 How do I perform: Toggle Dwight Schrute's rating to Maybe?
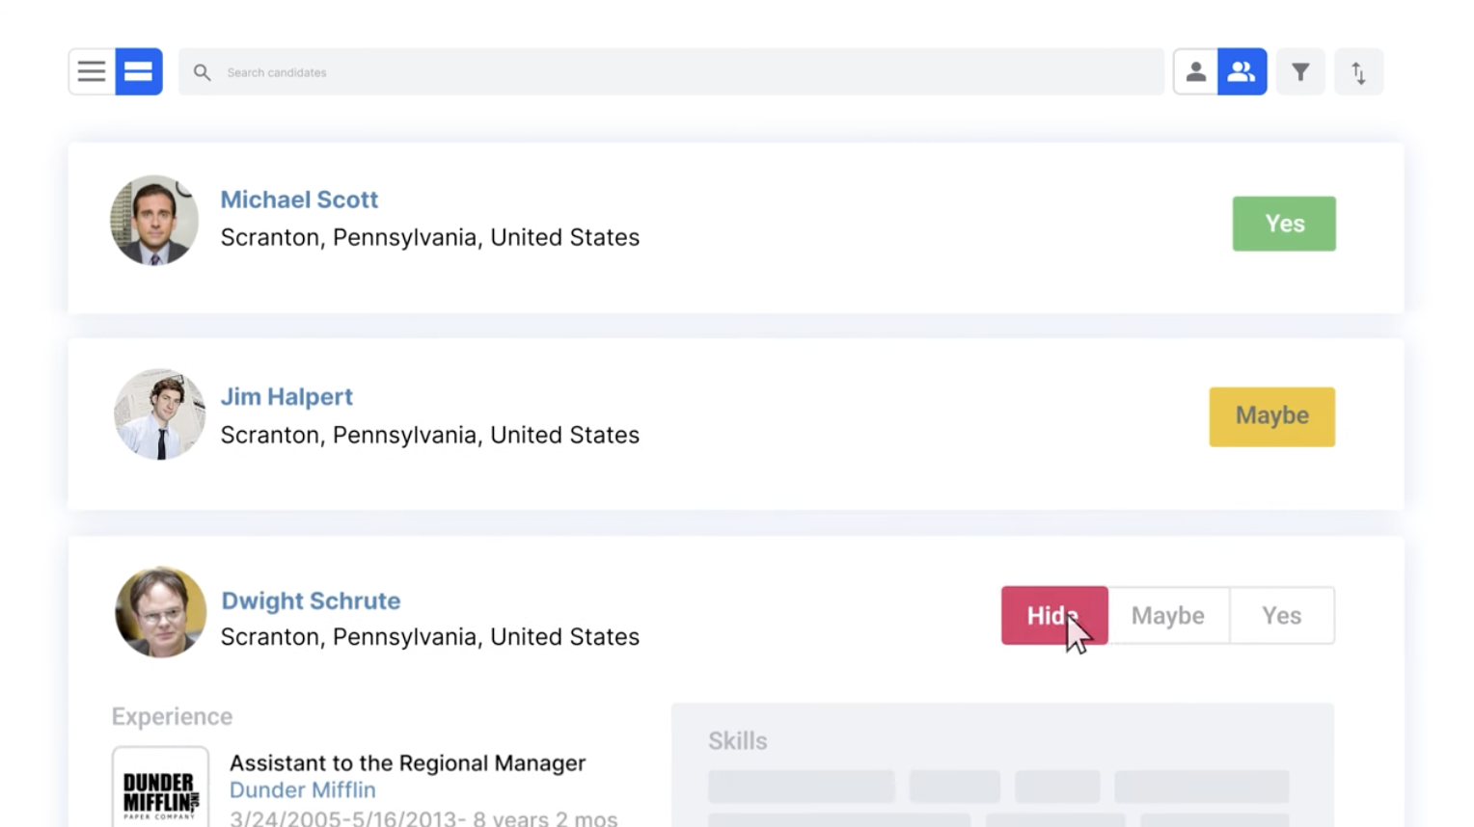[x=1167, y=615]
